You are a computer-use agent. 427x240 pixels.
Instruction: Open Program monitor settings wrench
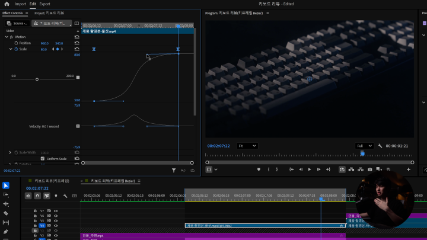click(x=380, y=146)
